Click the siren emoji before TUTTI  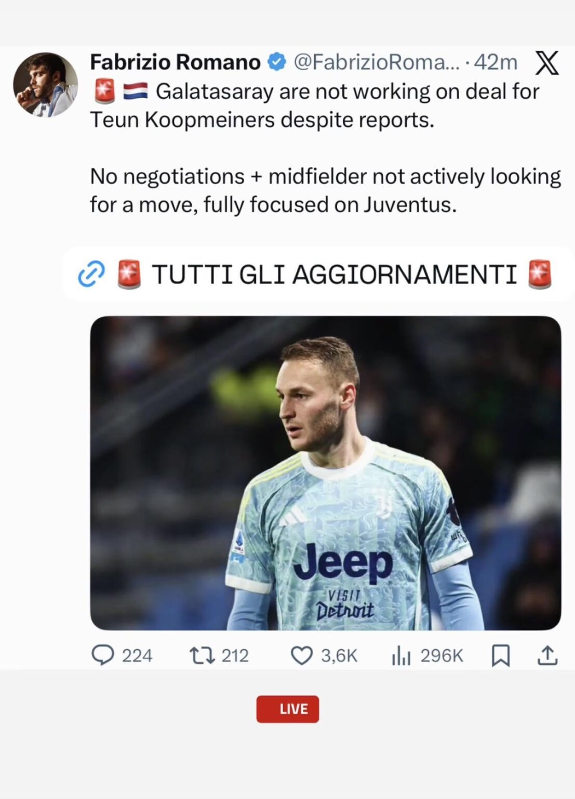click(x=129, y=273)
